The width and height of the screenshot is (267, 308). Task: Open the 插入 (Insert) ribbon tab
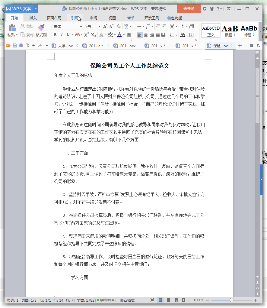coord(33,18)
